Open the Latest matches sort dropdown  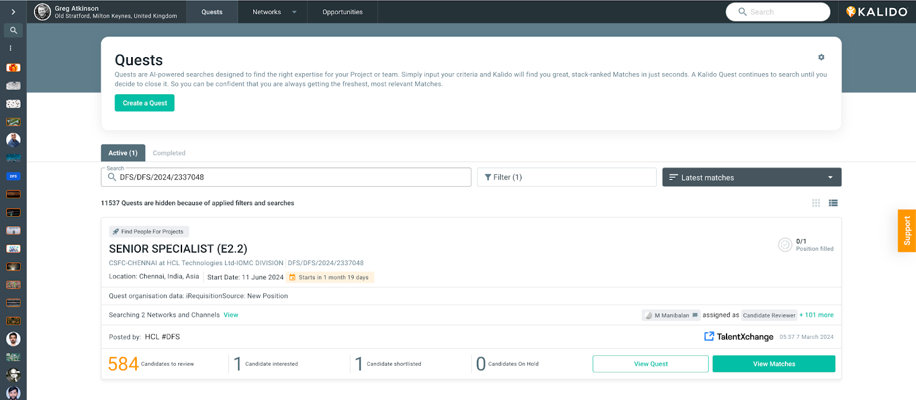751,177
